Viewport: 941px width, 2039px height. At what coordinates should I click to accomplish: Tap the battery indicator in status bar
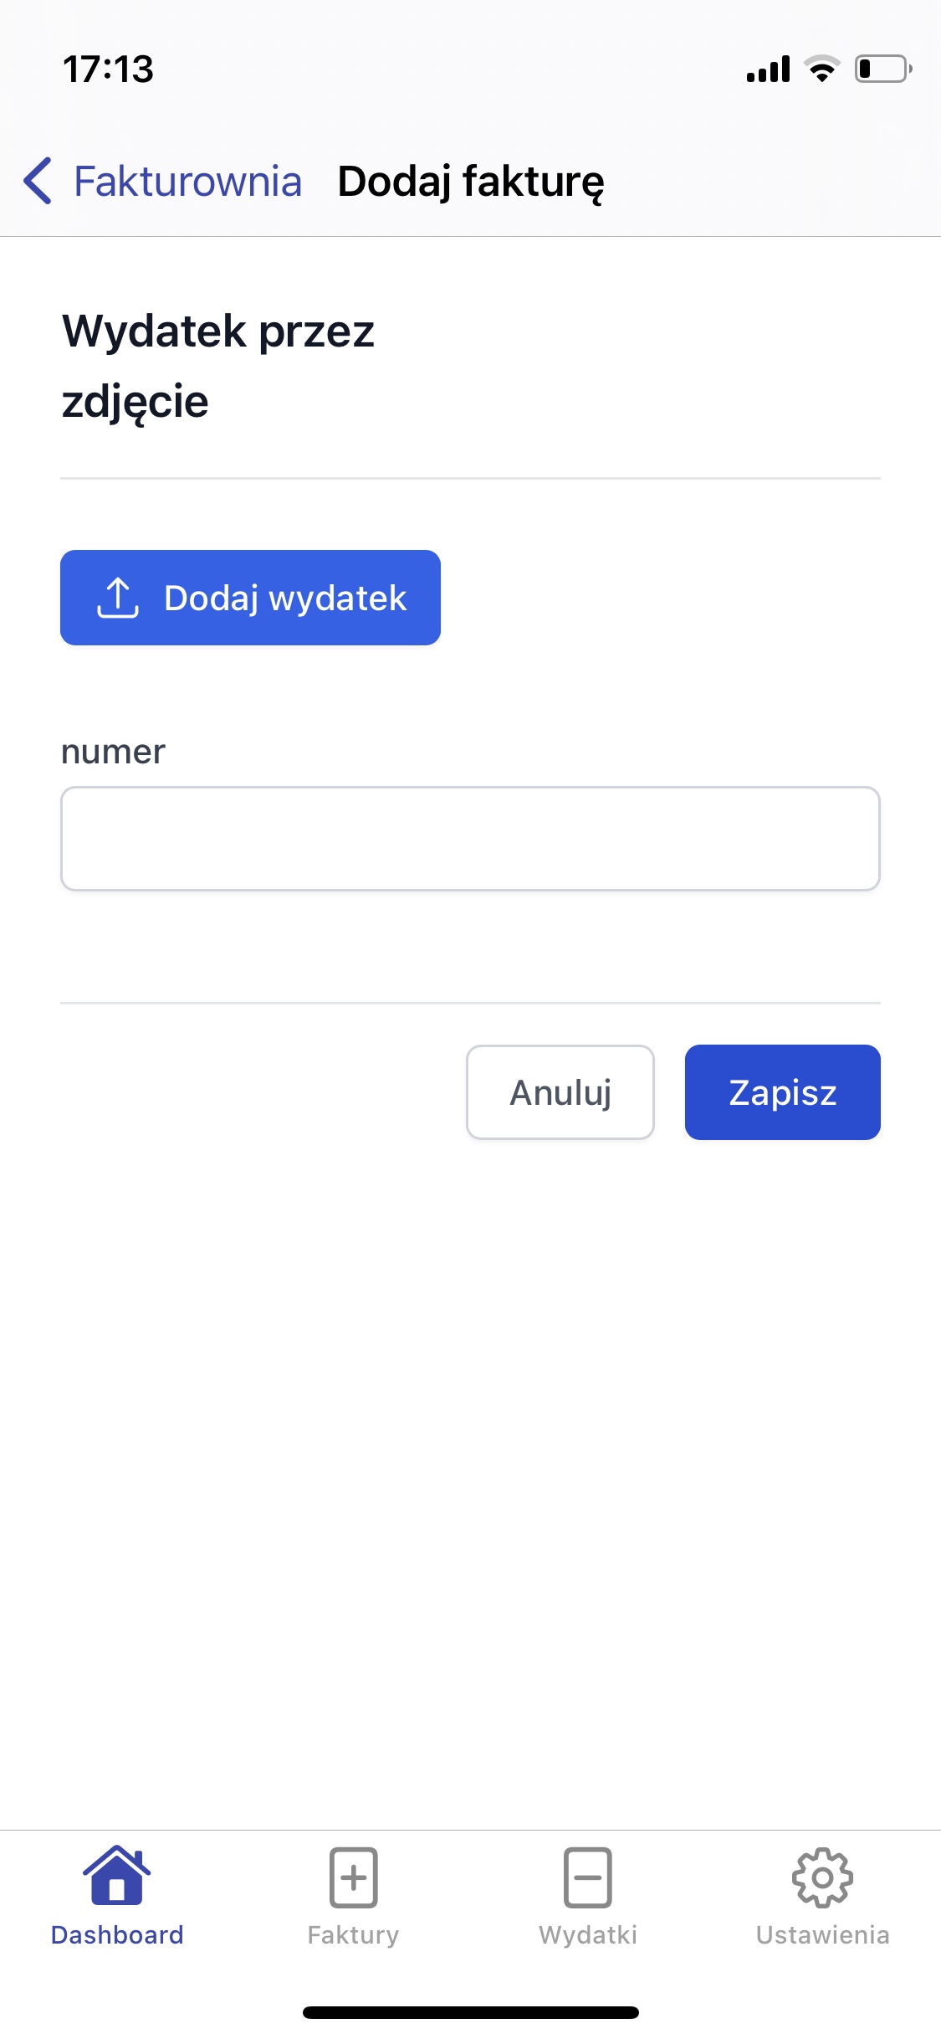(882, 69)
